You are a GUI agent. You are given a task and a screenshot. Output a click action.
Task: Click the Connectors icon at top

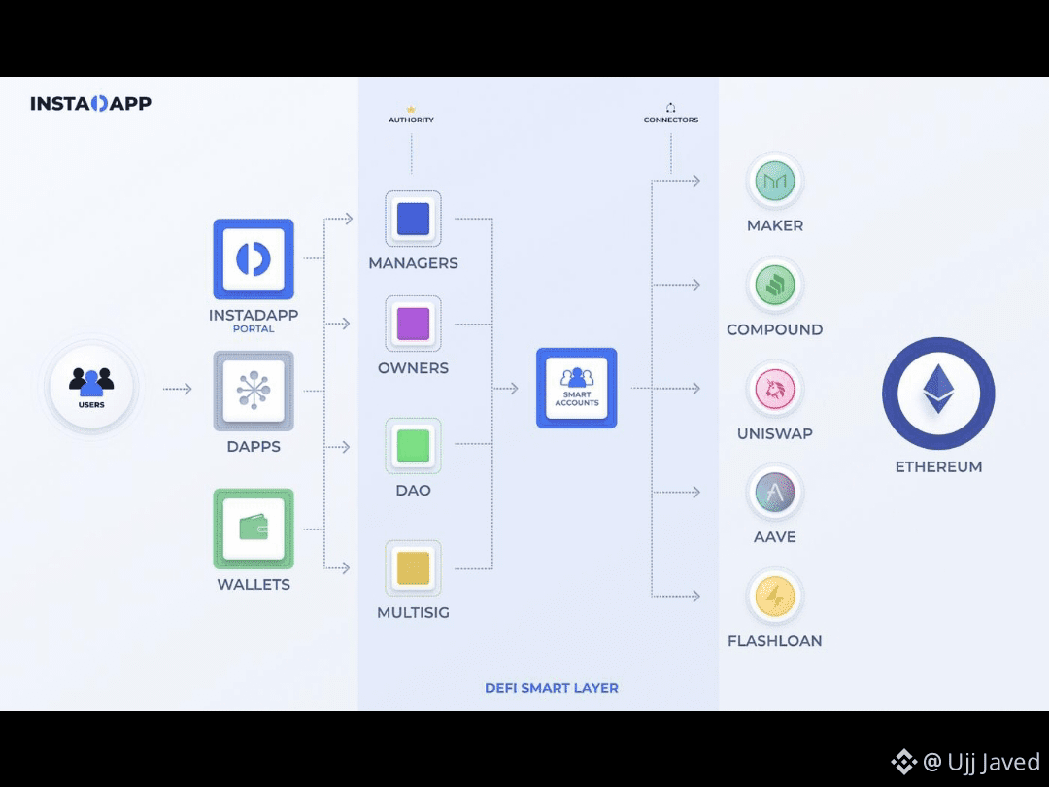(x=670, y=108)
